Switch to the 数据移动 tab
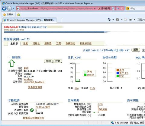This screenshot has width=145, height=126. [x=70, y=43]
